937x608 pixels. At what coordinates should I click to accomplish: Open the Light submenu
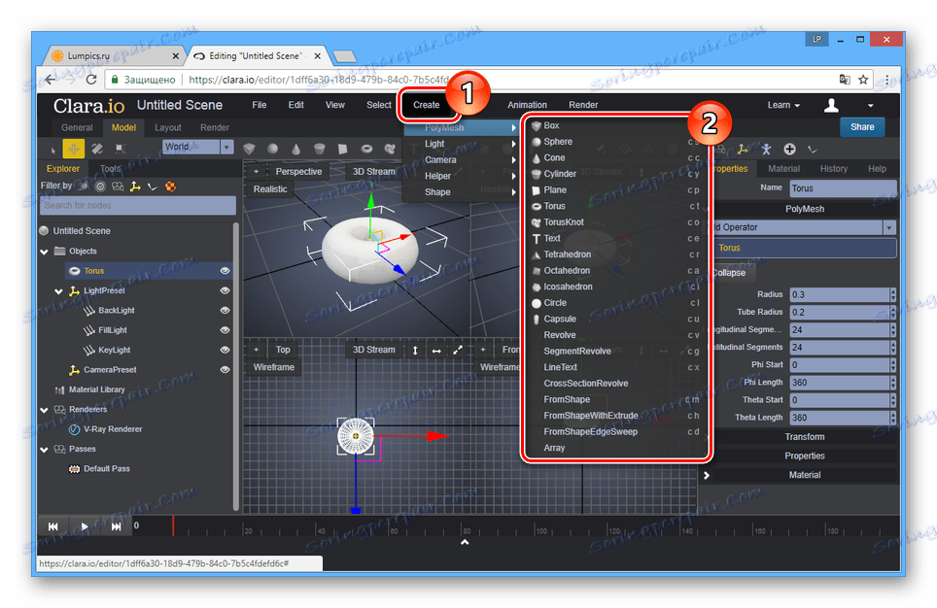pyautogui.click(x=460, y=144)
